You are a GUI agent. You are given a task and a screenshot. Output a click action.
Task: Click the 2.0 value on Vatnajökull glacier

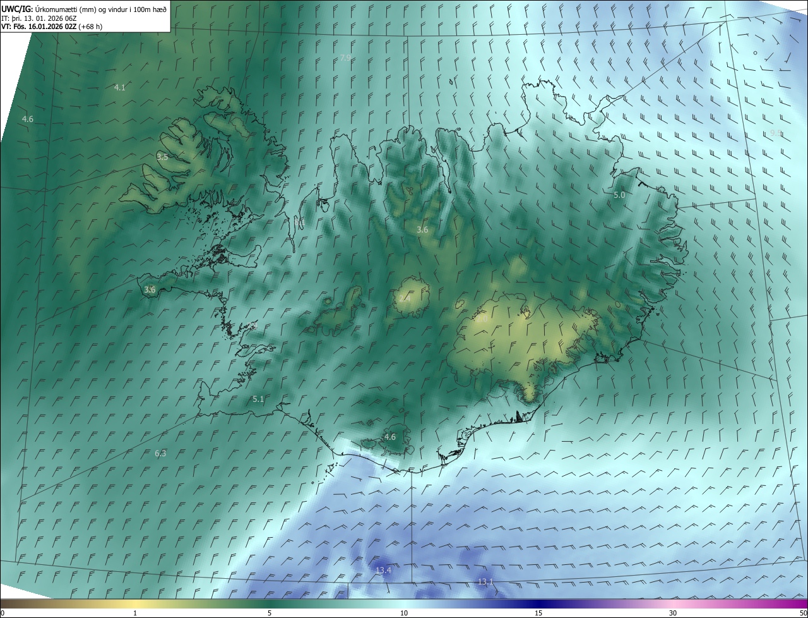click(482, 319)
